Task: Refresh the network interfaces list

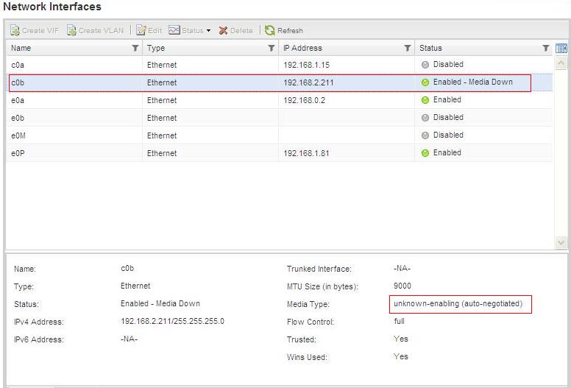Action: [270, 30]
